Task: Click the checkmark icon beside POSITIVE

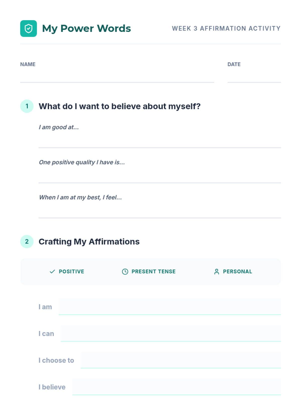Action: point(52,271)
